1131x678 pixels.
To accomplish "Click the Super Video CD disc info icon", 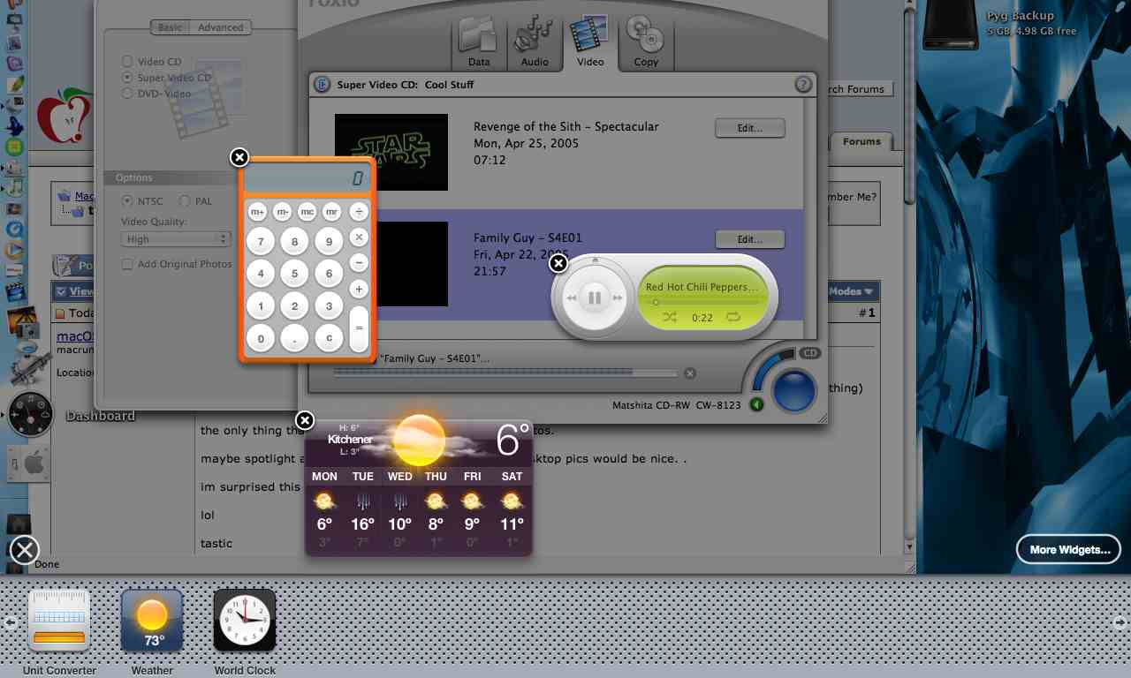I will (x=323, y=85).
